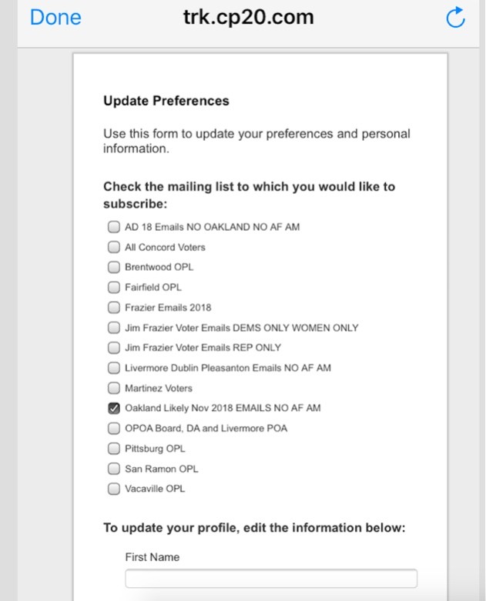This screenshot has width=486, height=601.
Task: Click the Brentwood OPL label text
Action: click(x=159, y=267)
